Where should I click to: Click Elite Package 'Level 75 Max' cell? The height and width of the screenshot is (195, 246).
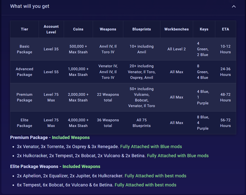(51, 123)
